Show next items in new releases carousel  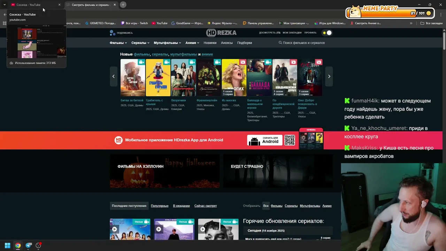[329, 76]
